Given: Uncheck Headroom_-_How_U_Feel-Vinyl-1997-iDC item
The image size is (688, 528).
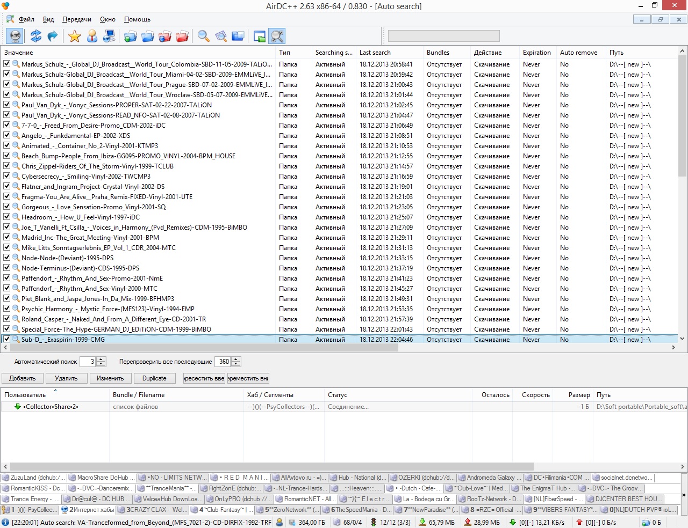Looking at the screenshot, I should [7, 217].
